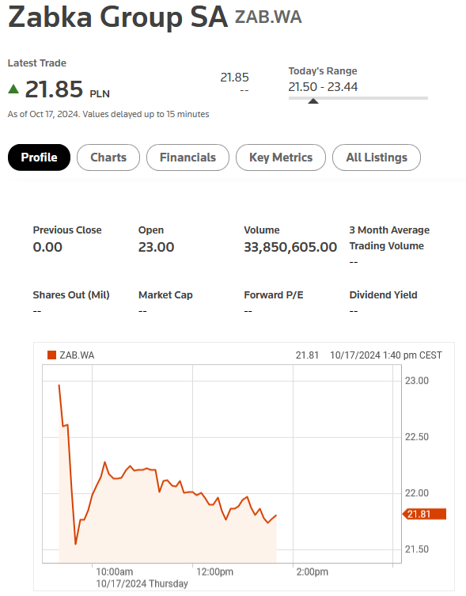Image resolution: width=466 pixels, height=596 pixels.
Task: Click the Forward P/E label
Action: pos(274,295)
